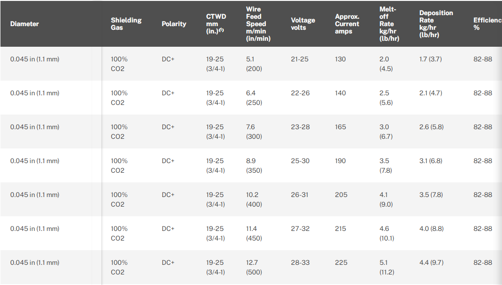Click the Efficiency % column header
This screenshot has height=285, width=502.
487,24
